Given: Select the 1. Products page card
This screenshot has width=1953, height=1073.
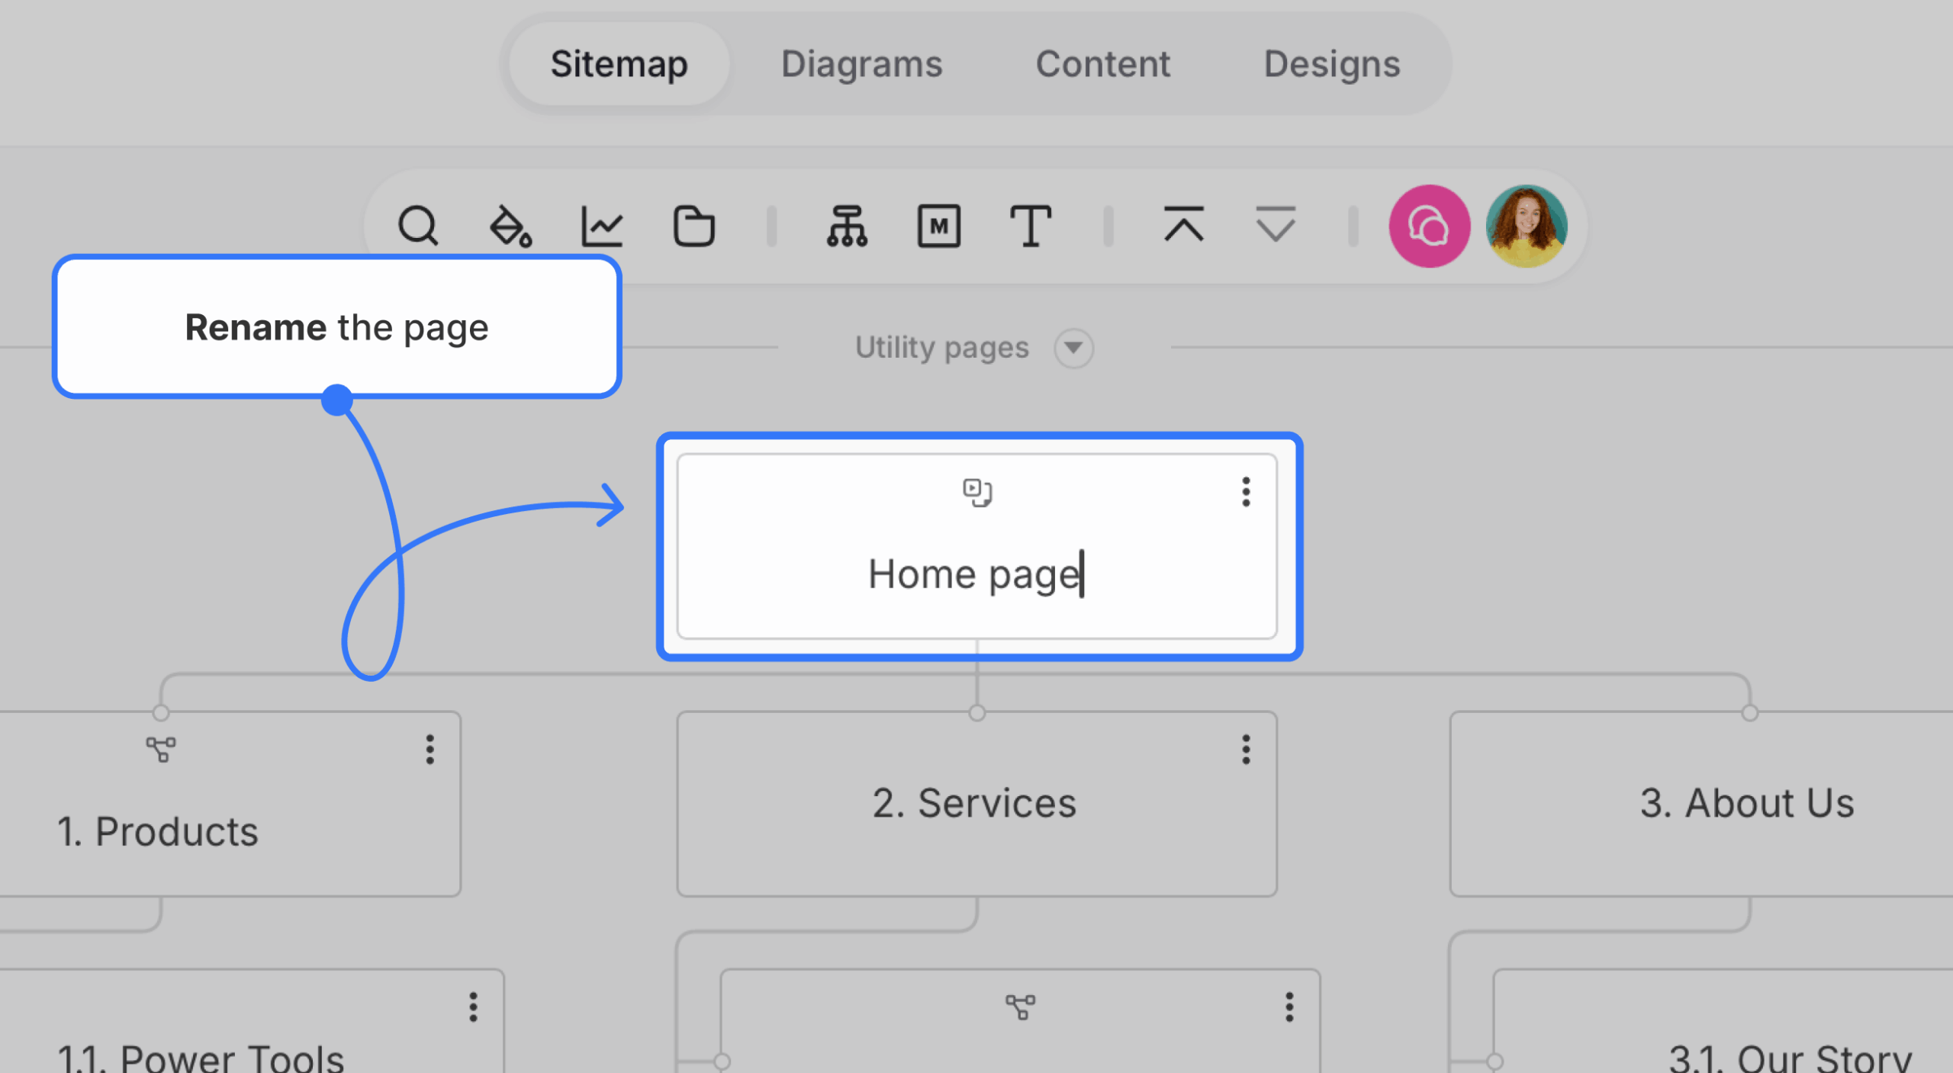Looking at the screenshot, I should tap(229, 805).
